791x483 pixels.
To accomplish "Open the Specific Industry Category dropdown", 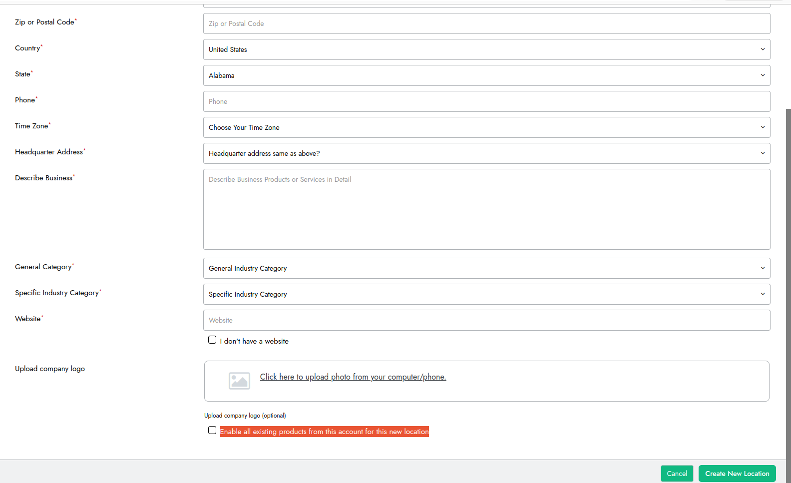I will [486, 294].
